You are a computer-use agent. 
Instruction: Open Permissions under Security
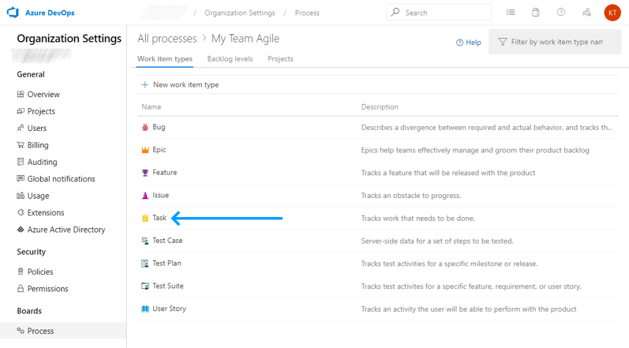[x=47, y=288]
